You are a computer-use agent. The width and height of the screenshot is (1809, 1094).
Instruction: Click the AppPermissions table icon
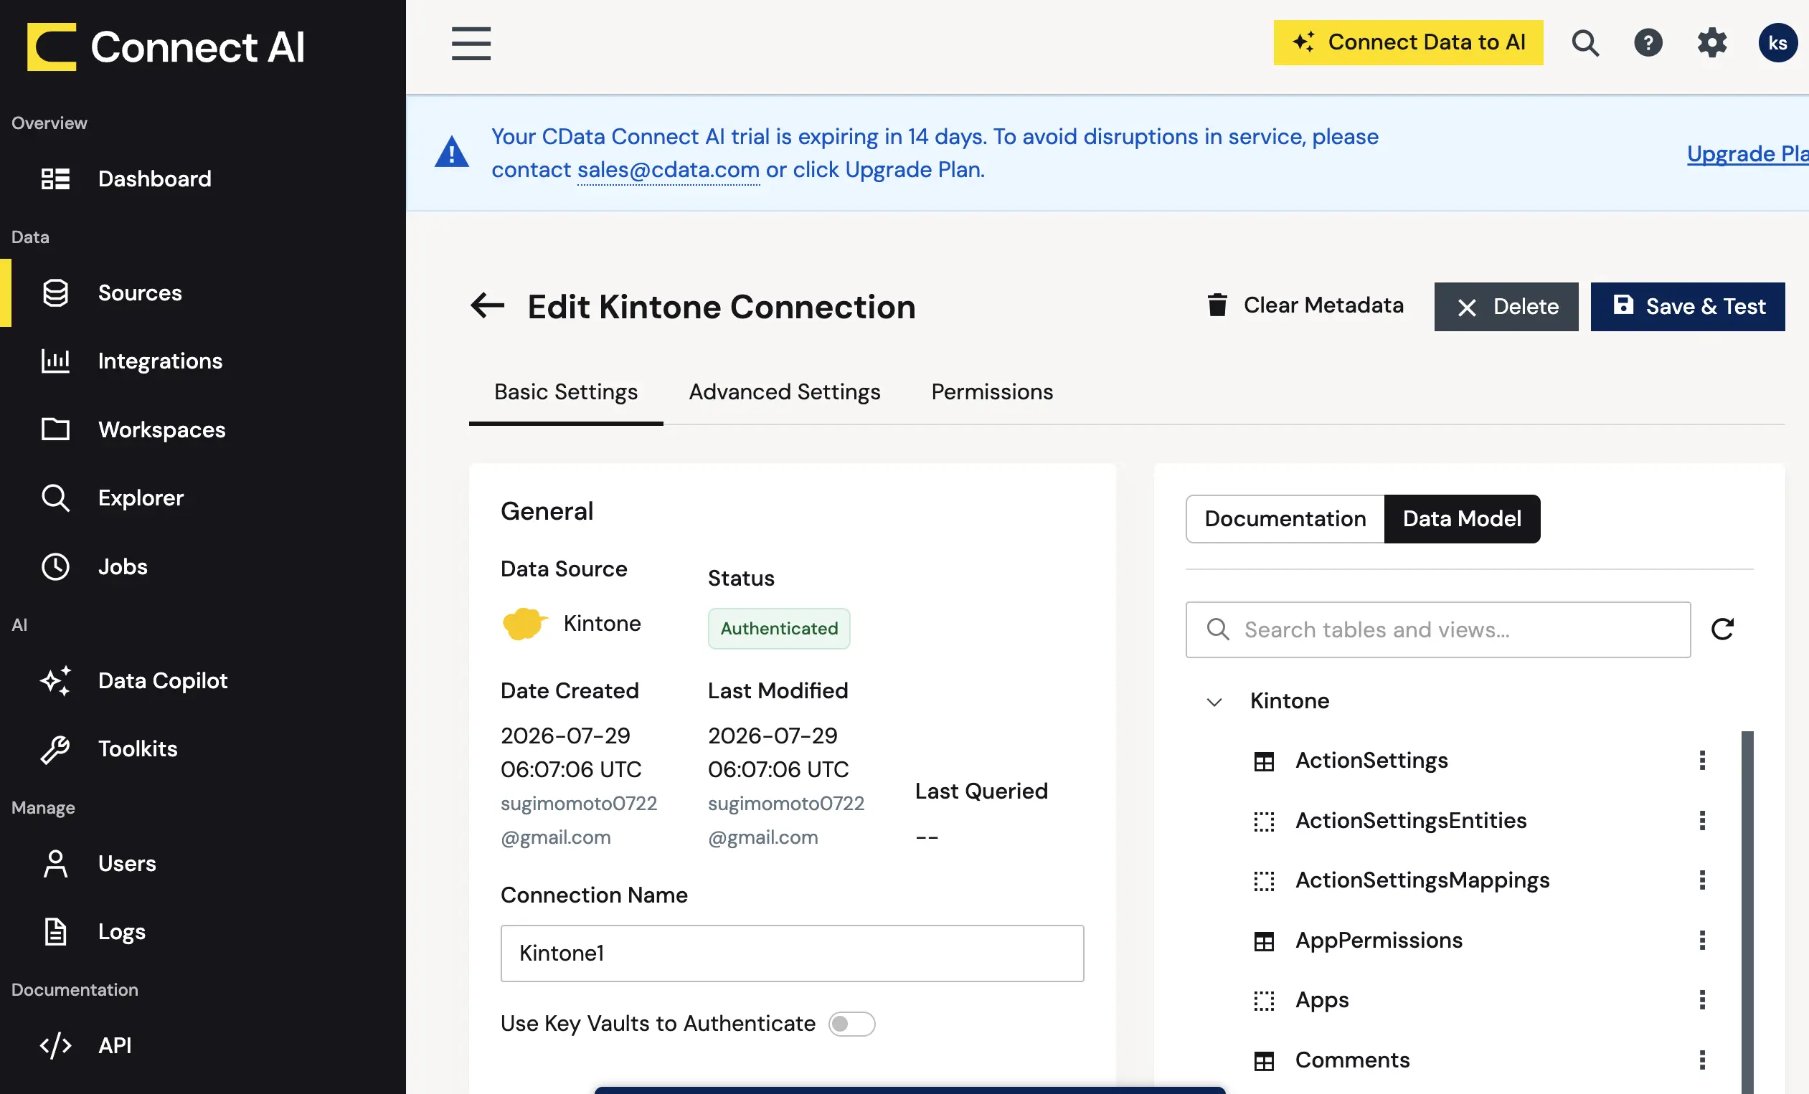click(x=1264, y=941)
